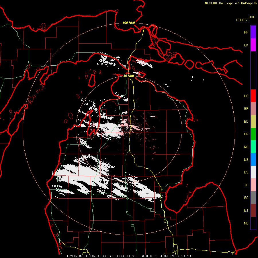The height and width of the screenshot is (258, 258).
Task: Click the "HR" legend label
Action: [x=246, y=134]
